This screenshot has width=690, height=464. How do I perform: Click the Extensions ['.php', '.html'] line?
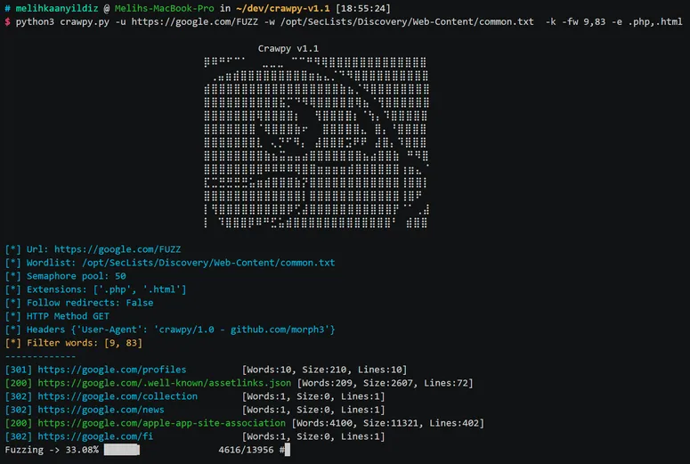[x=95, y=289]
